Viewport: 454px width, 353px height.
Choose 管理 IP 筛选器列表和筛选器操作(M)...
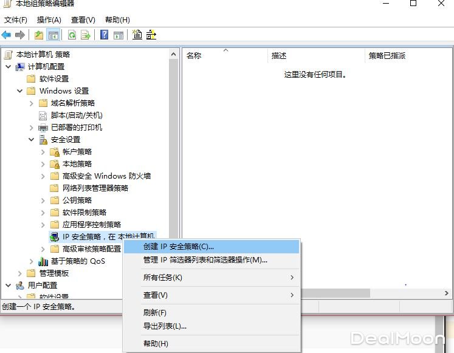(x=205, y=260)
